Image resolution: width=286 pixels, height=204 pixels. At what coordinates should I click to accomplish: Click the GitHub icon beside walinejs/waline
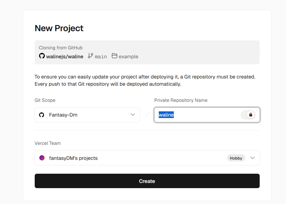(x=42, y=56)
